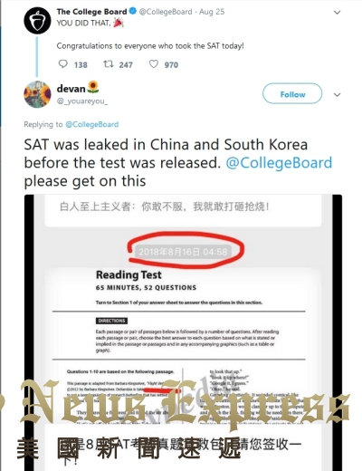Click the @CollegeBoard link in Replying to line
The height and width of the screenshot is (471, 362).
pyautogui.click(x=92, y=124)
